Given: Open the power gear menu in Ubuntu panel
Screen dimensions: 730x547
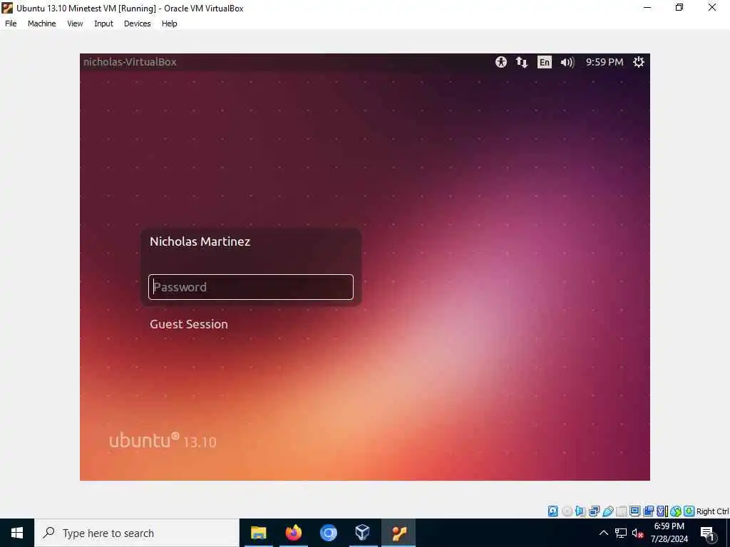Looking at the screenshot, I should [639, 62].
